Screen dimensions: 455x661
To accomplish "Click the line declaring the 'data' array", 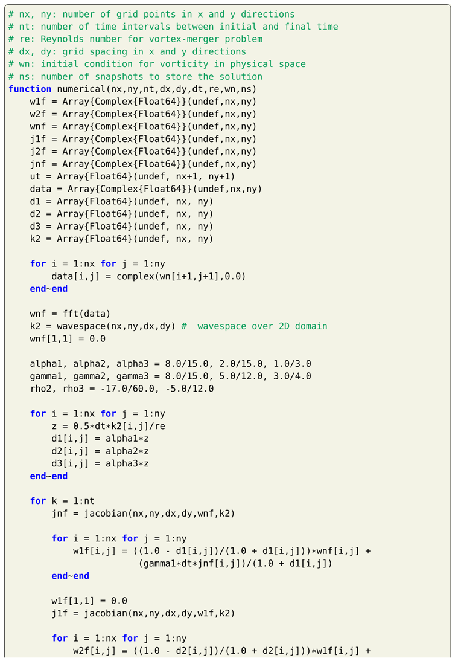I will [146, 189].
